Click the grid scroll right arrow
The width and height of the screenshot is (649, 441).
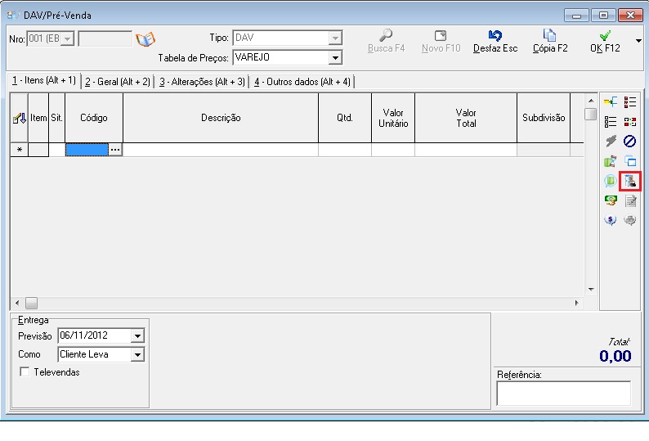(576, 303)
